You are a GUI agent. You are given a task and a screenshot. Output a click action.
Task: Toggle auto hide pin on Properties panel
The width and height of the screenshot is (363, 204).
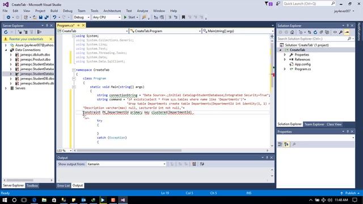click(348, 131)
